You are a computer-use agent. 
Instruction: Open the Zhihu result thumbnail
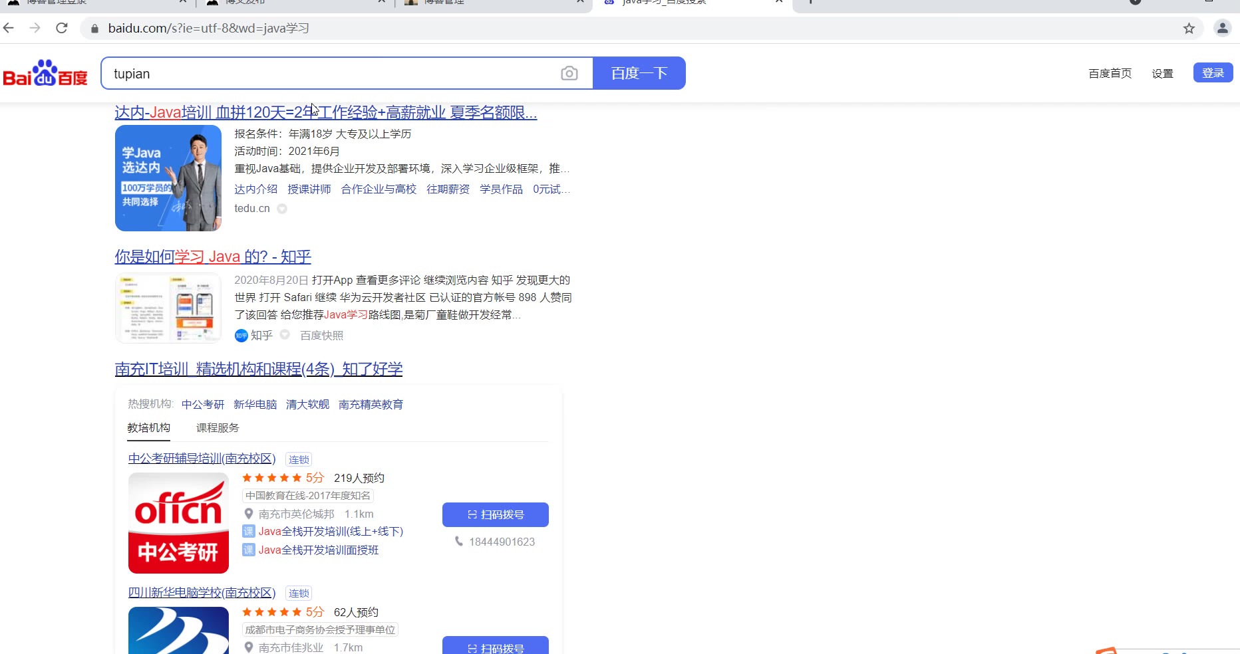click(168, 308)
